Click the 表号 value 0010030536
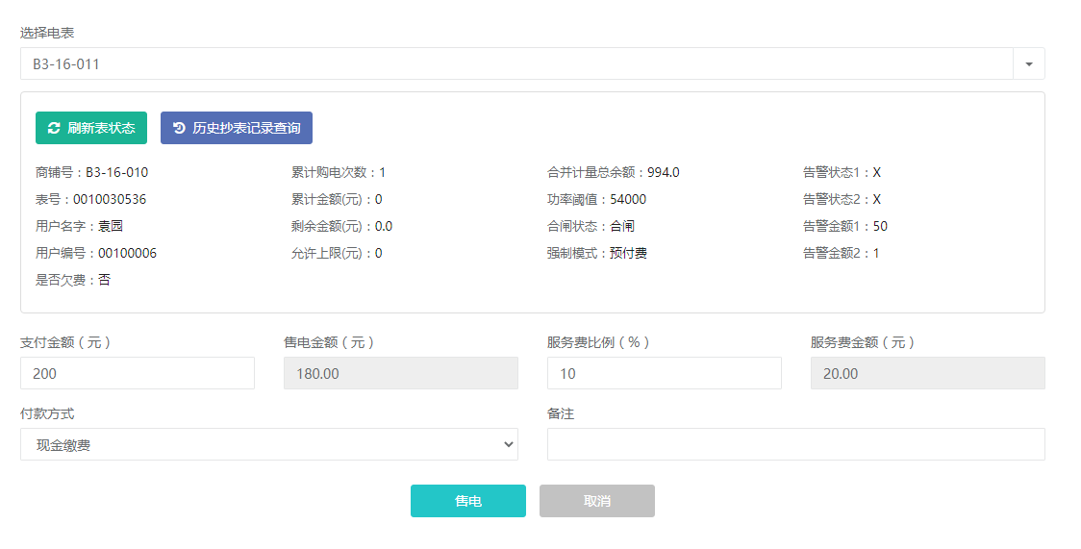 [x=110, y=200]
